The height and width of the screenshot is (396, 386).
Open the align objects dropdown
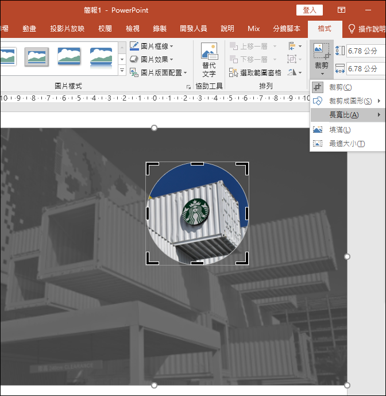point(295,46)
